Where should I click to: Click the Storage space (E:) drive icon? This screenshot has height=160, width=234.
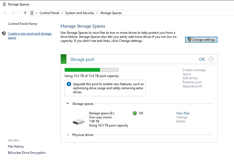point(79,122)
